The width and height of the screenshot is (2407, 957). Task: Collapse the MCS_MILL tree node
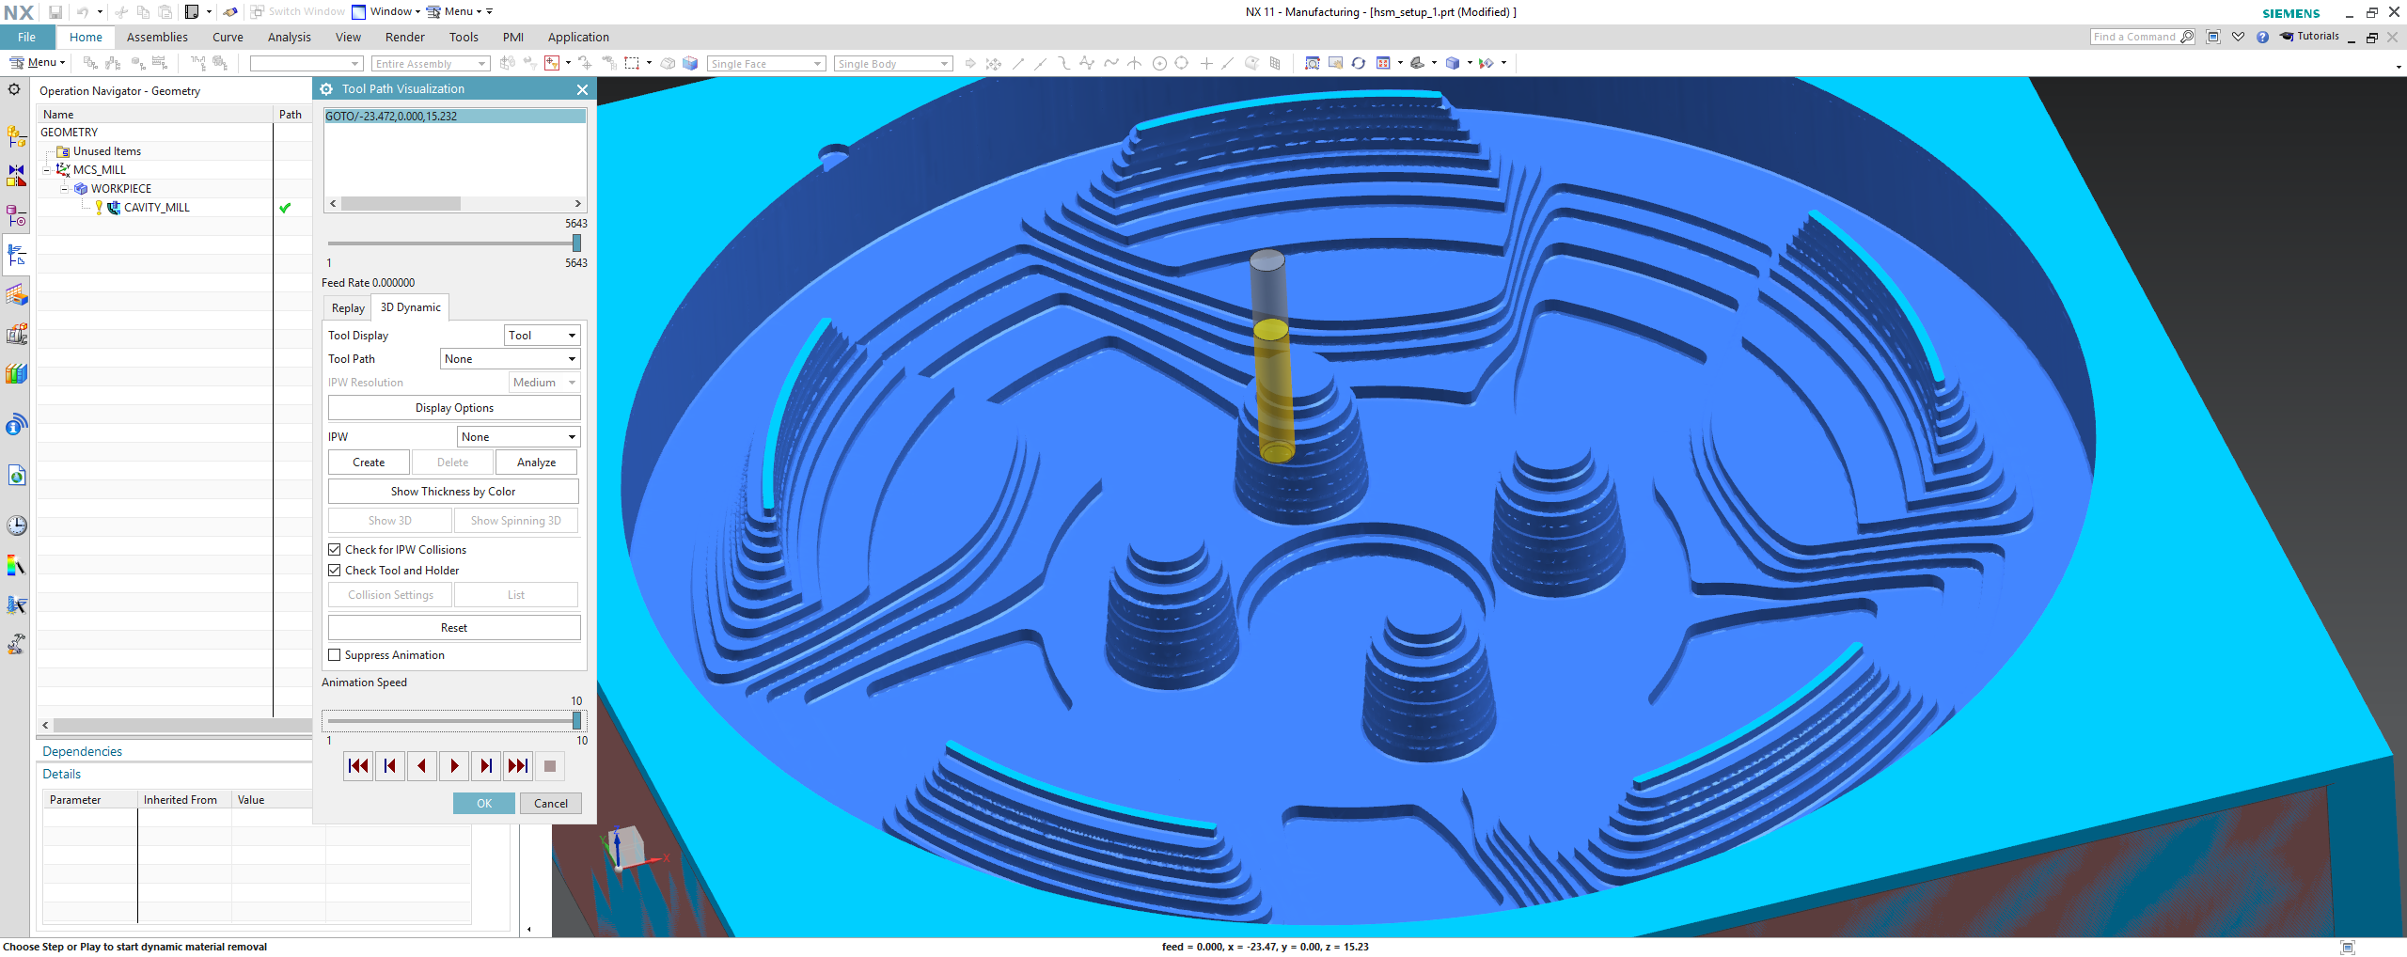point(47,170)
